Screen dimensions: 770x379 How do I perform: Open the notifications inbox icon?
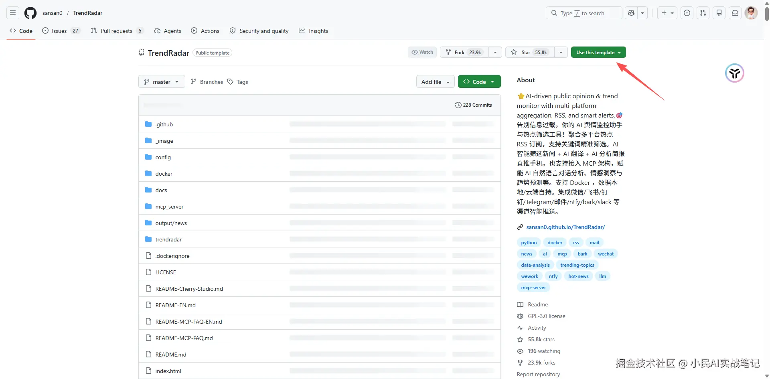point(735,13)
